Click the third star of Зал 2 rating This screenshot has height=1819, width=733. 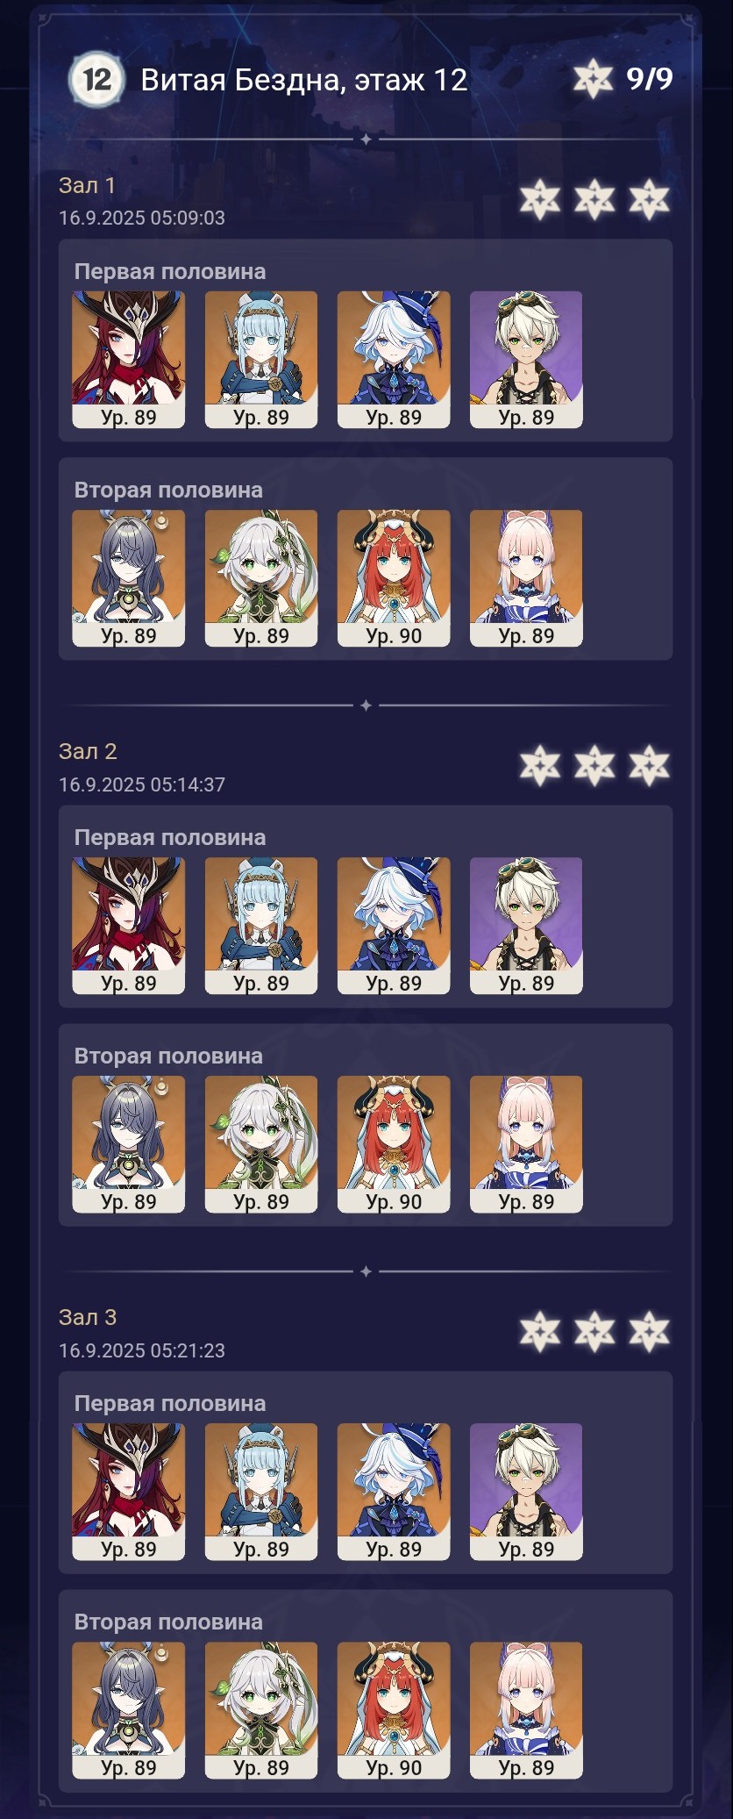tap(649, 765)
